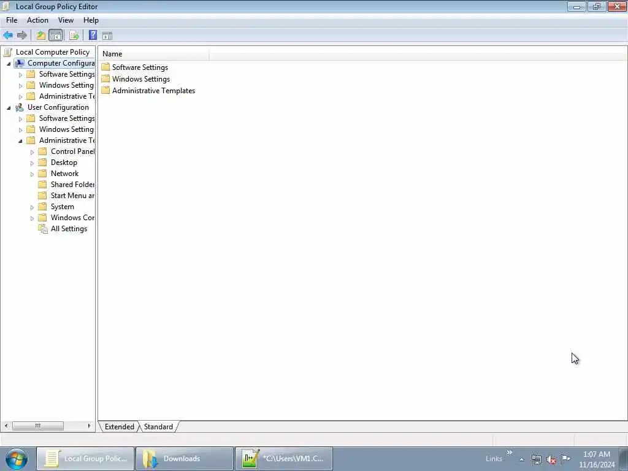Open the network tray icon
The height and width of the screenshot is (471, 628).
(x=536, y=460)
